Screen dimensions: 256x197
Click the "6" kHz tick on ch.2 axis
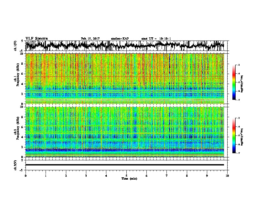22,127
